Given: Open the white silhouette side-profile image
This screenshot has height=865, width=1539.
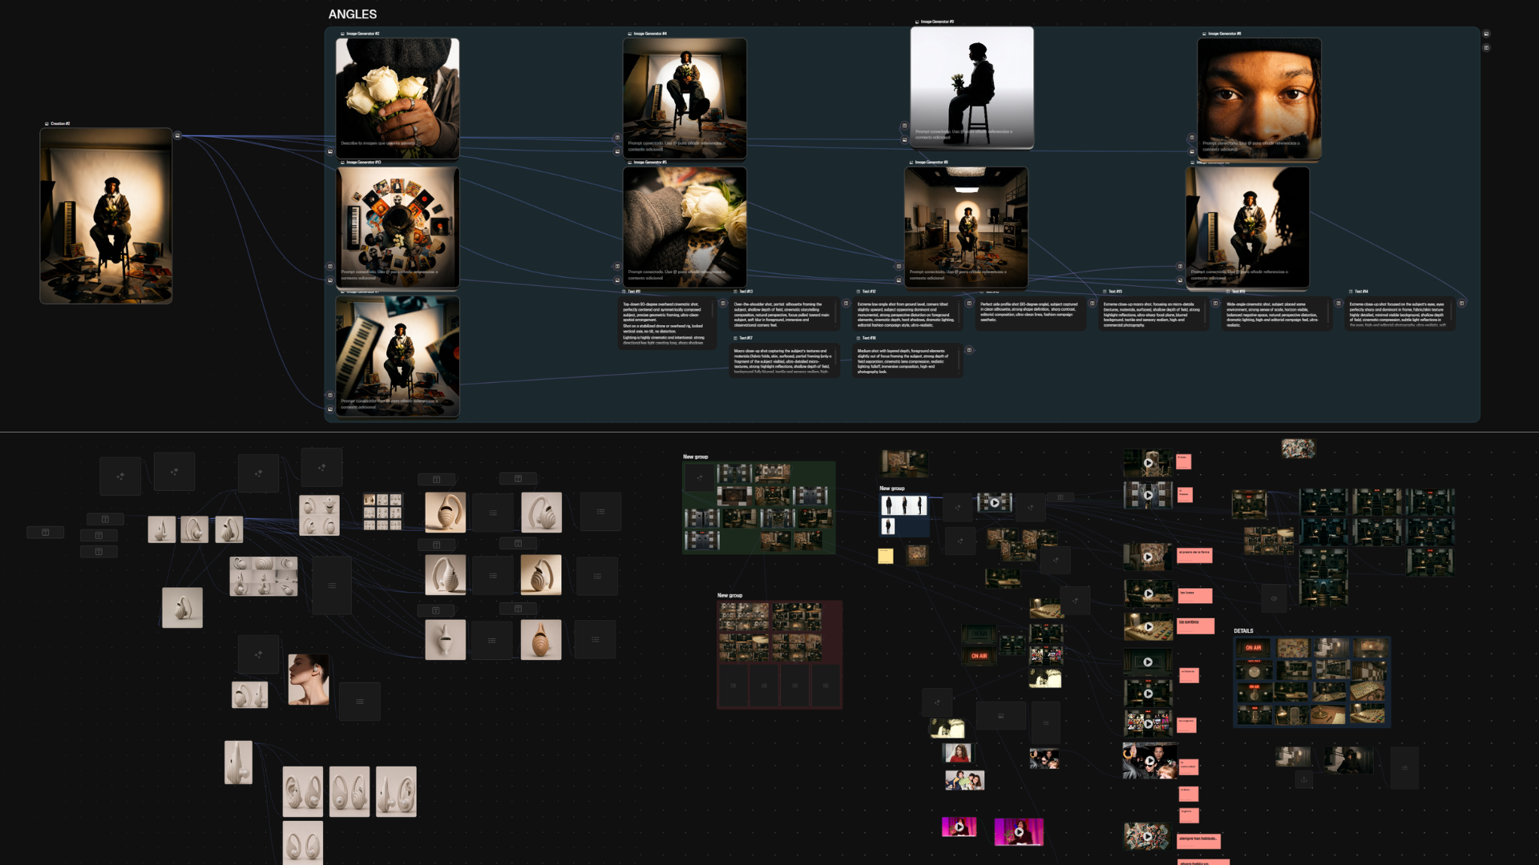Looking at the screenshot, I should coord(971,87).
